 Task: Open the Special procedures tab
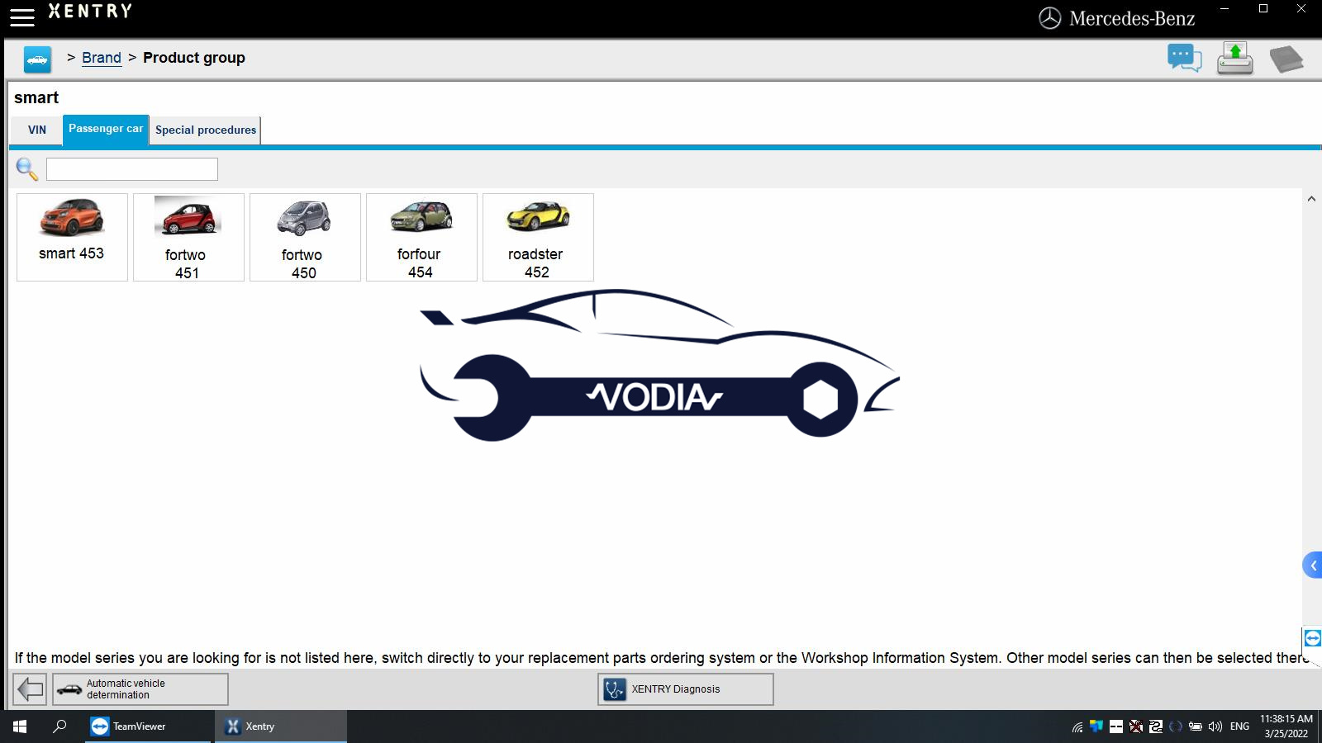click(206, 130)
